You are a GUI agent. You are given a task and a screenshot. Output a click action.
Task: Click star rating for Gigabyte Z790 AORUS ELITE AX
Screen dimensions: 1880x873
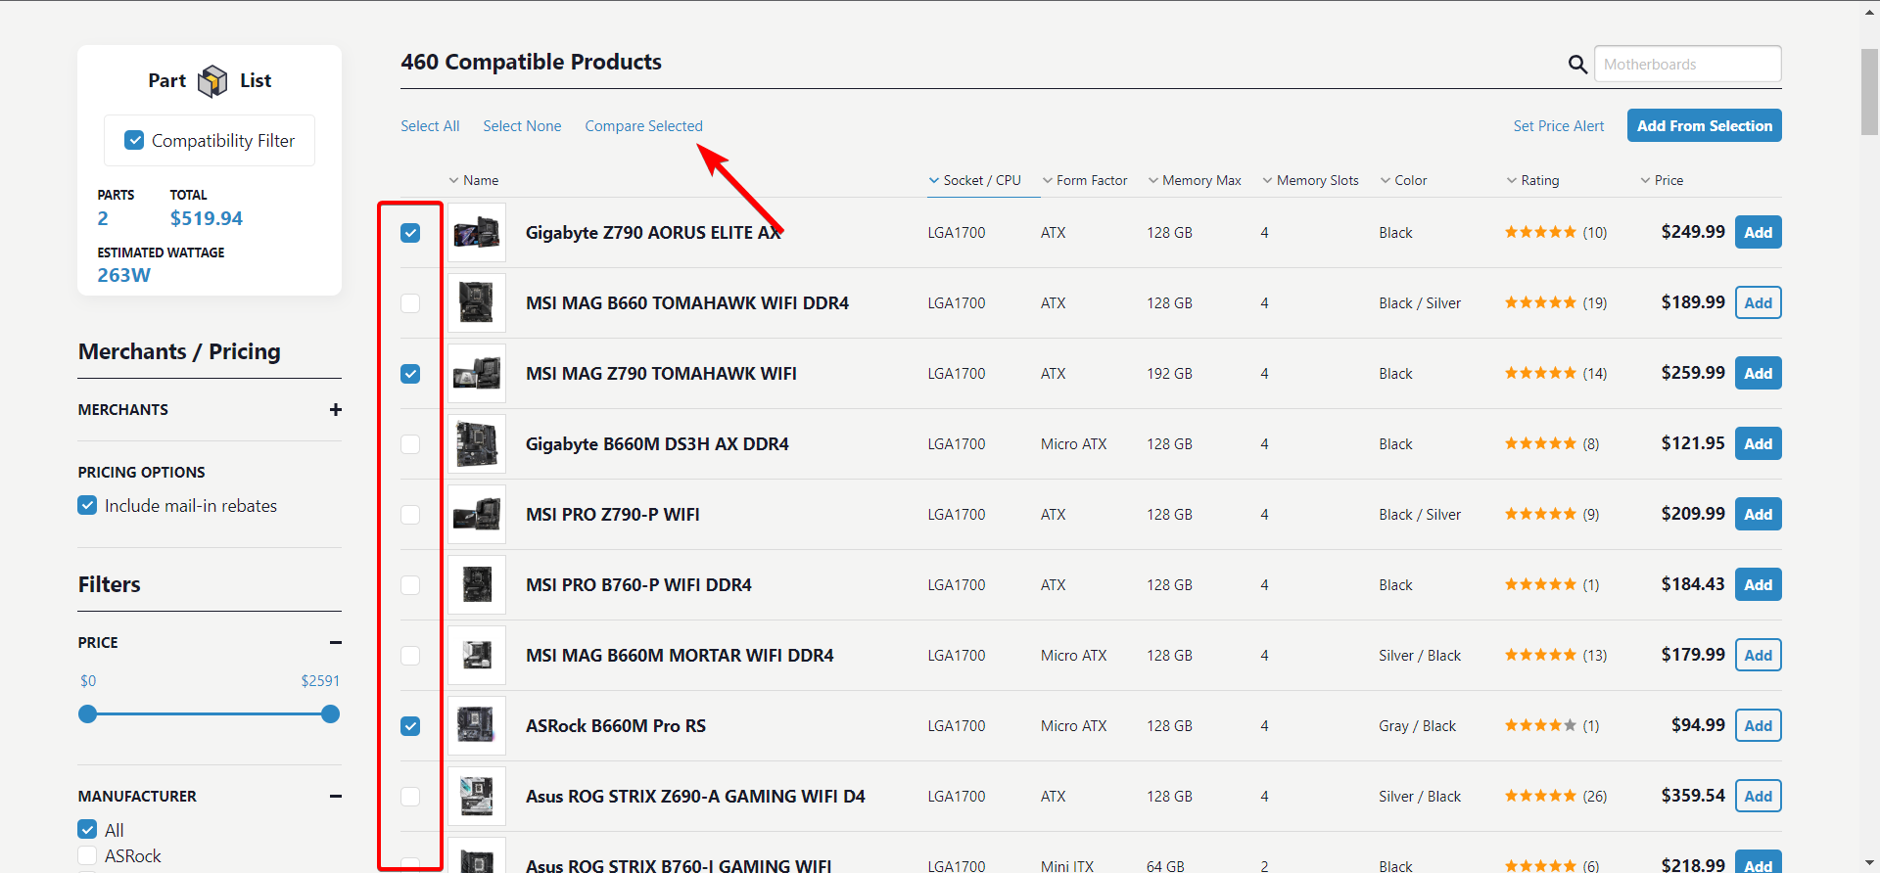(1540, 233)
